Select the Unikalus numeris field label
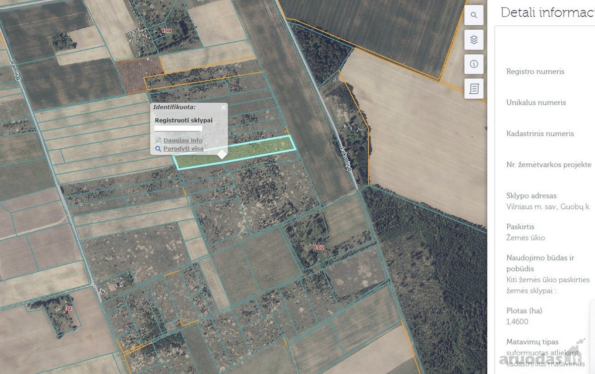 536,103
